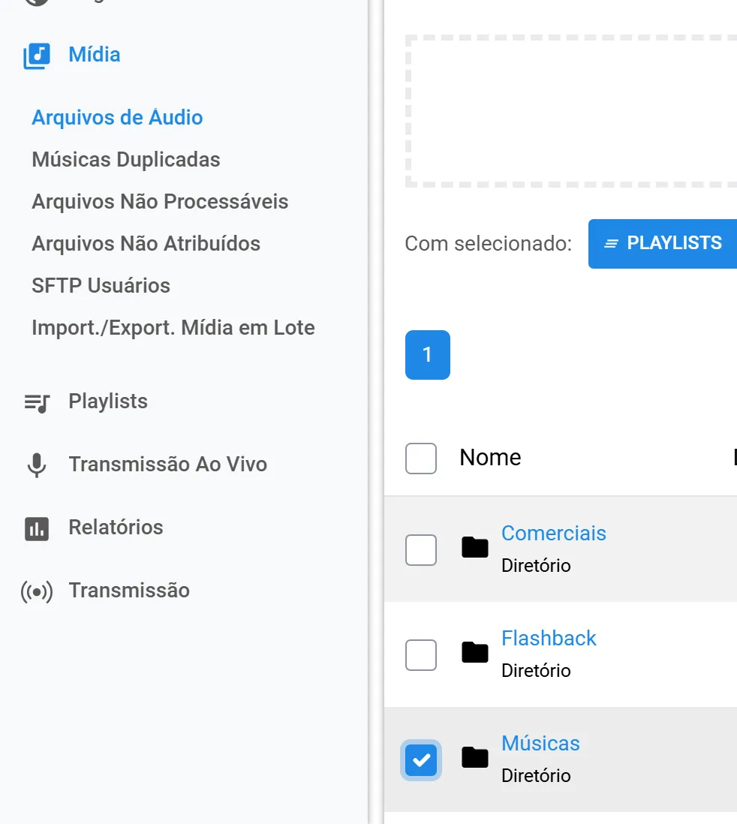Click the Transmissão broadcast signal icon

pos(37,591)
